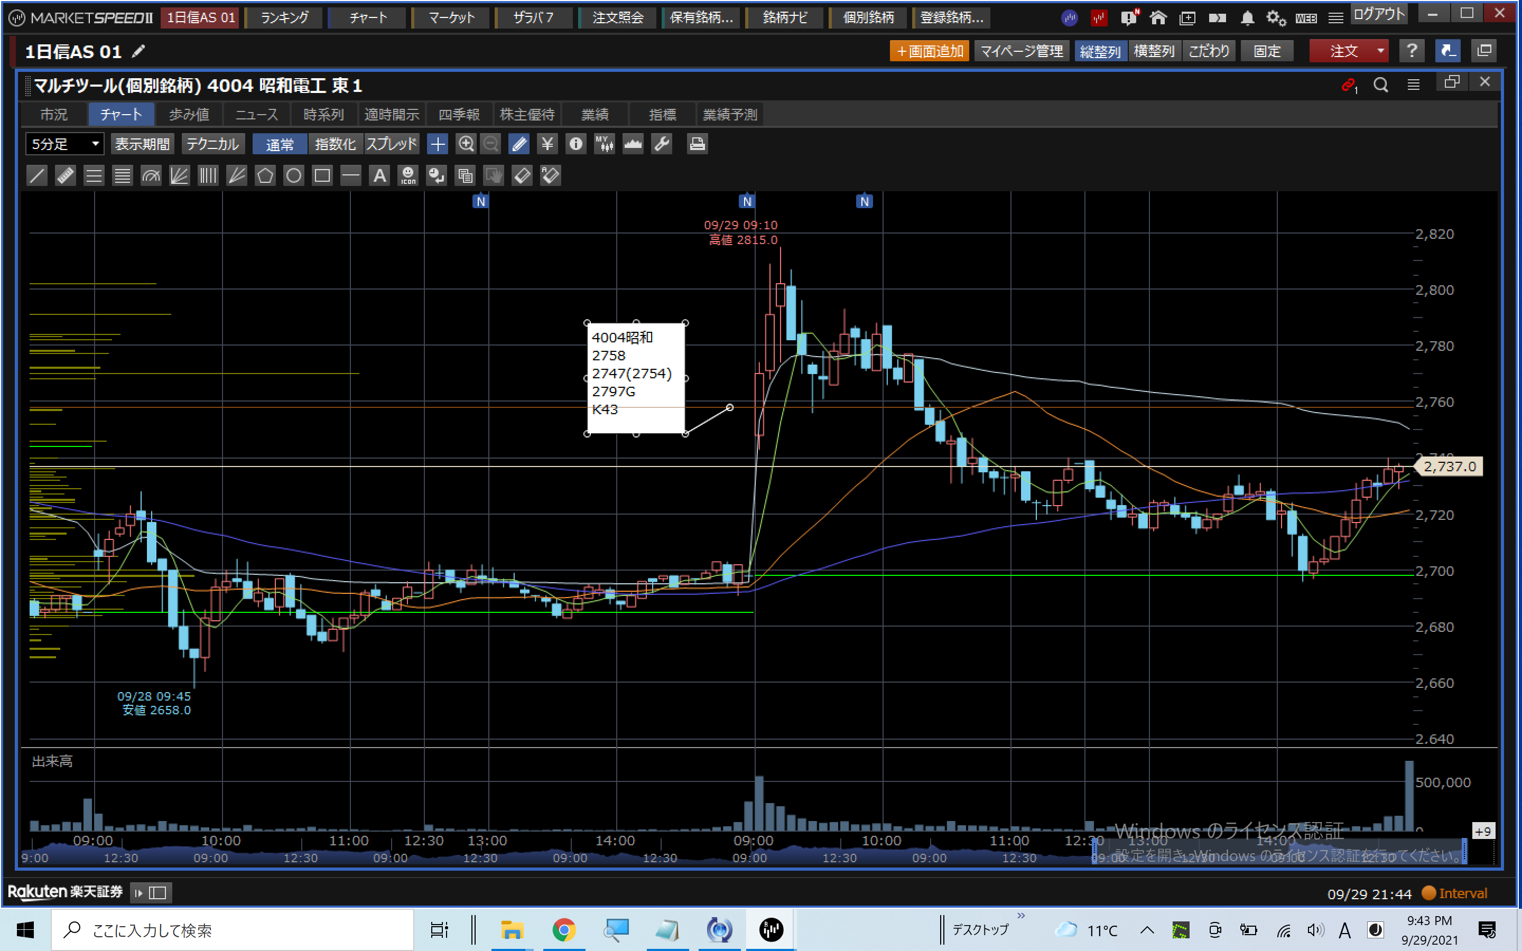Screen dimensions: 1522x951
Task: Toggle the crosshair plus button
Action: pos(437,144)
